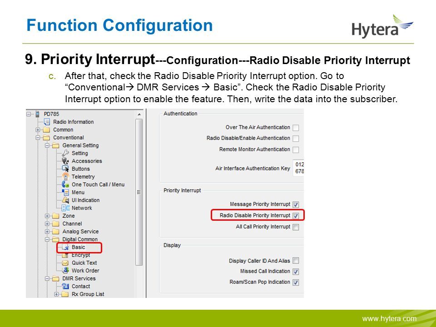Open Contact under DMR Services

tap(81, 286)
